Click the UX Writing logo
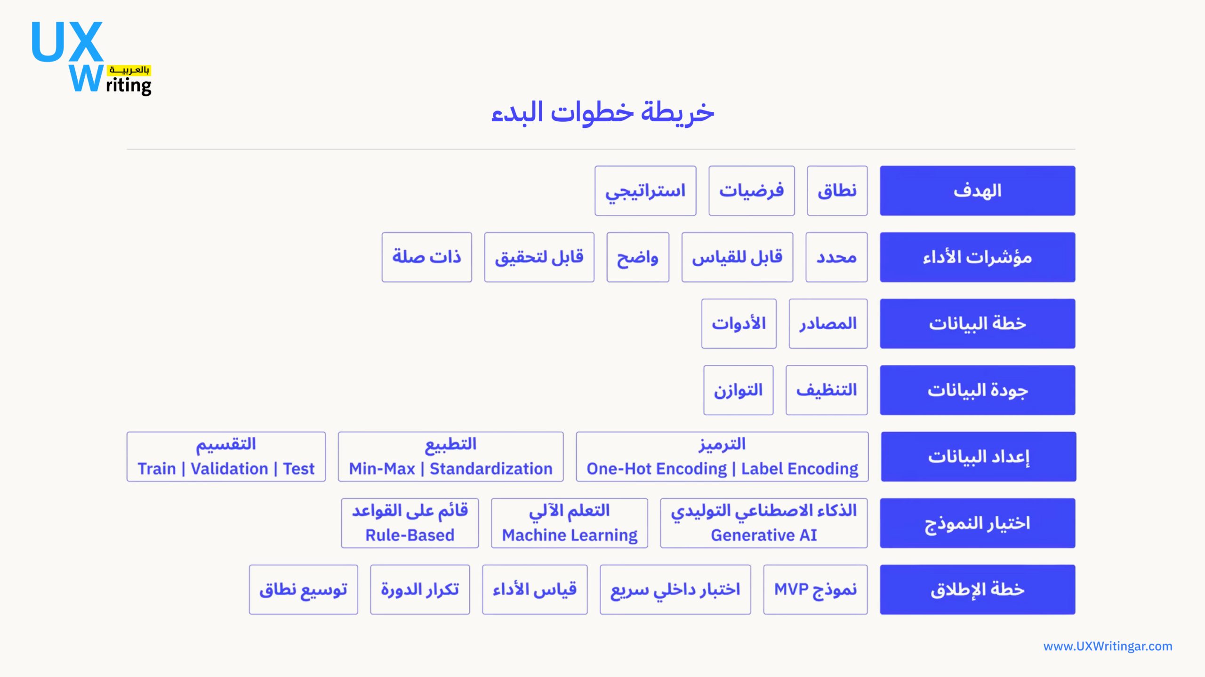Viewport: 1205px width, 677px height. (91, 58)
